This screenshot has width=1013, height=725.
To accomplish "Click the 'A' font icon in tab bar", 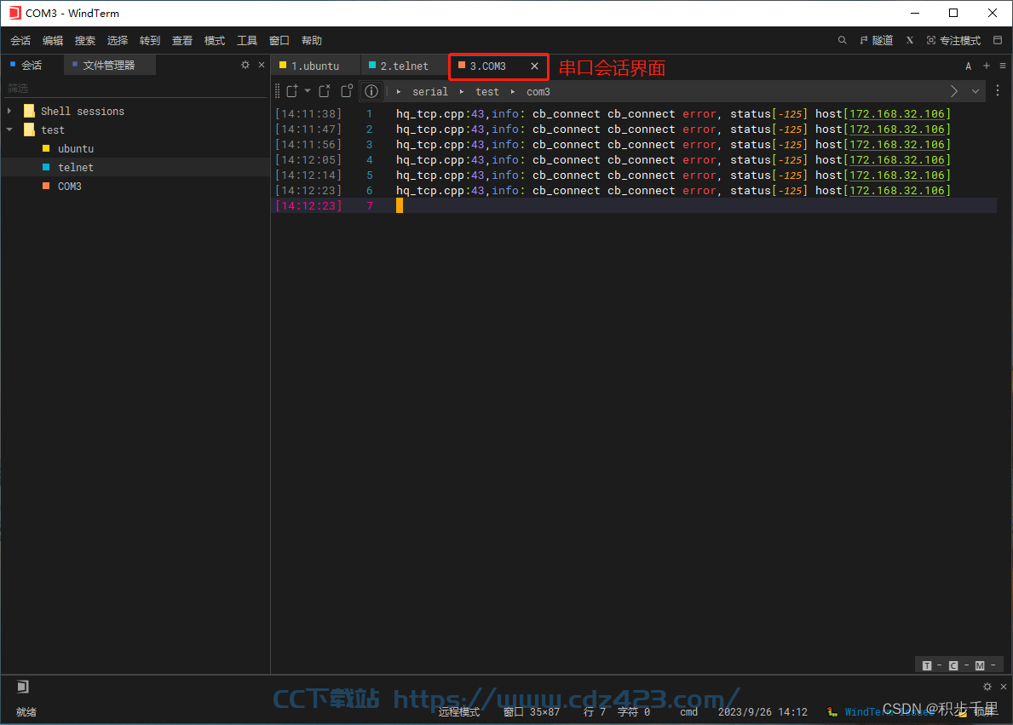I will (x=968, y=66).
